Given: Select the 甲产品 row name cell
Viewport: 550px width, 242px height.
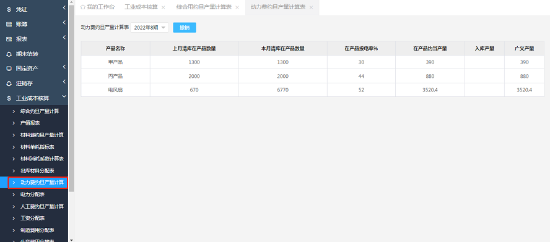Looking at the screenshot, I should click(x=115, y=62).
